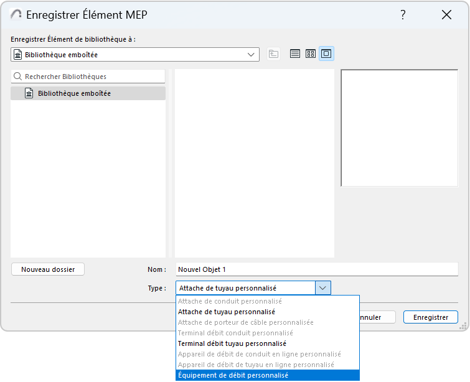Open the Bibliothèque emboîtée location dropdown
This screenshot has width=470, height=382.
[x=135, y=55]
